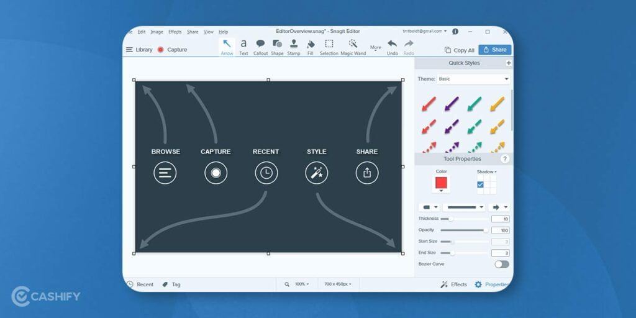Open the Effects menu in menu bar
636x318 pixels.
[175, 32]
